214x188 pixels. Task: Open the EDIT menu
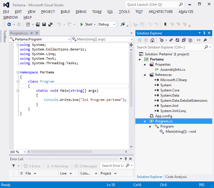[x=18, y=12]
